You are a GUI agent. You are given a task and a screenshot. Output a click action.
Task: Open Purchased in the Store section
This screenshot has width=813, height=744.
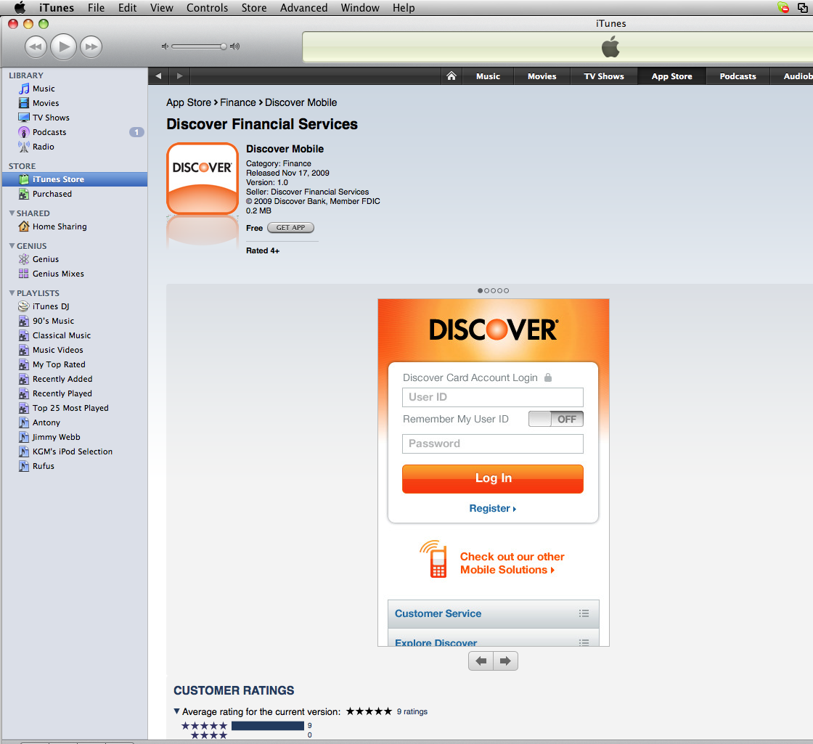(52, 194)
